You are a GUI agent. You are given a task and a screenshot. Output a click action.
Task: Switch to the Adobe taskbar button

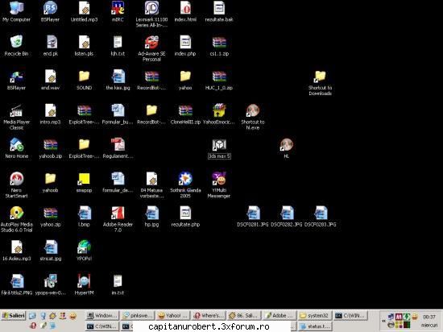[x=279, y=315]
